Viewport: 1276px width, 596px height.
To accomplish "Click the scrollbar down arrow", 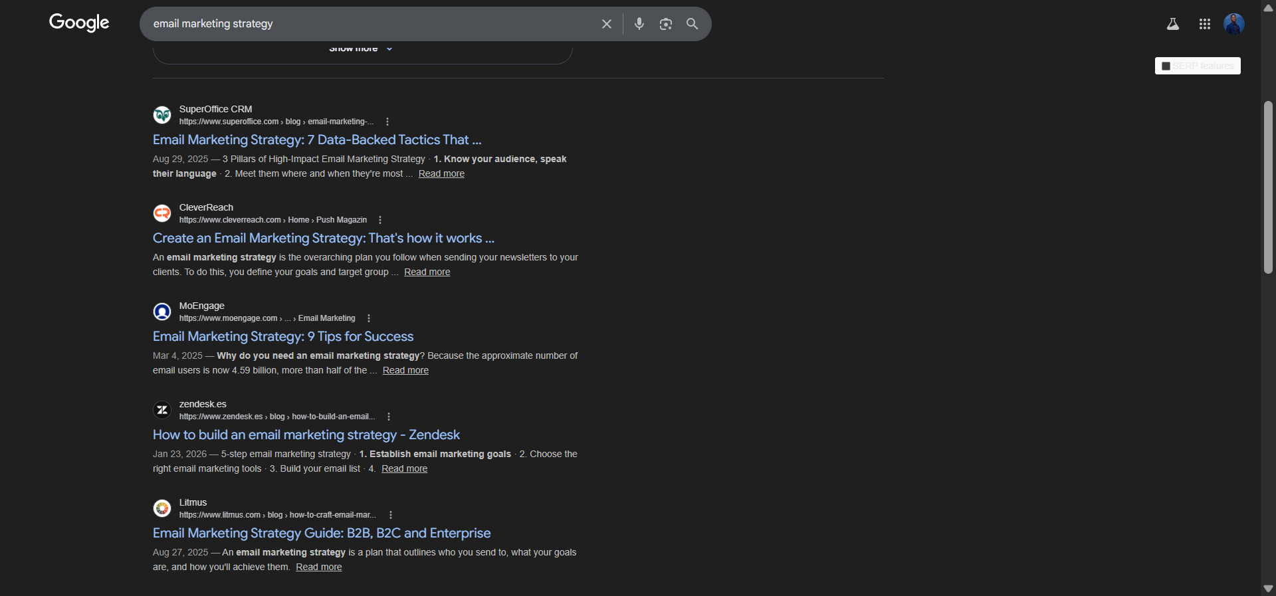I will [x=1268, y=589].
